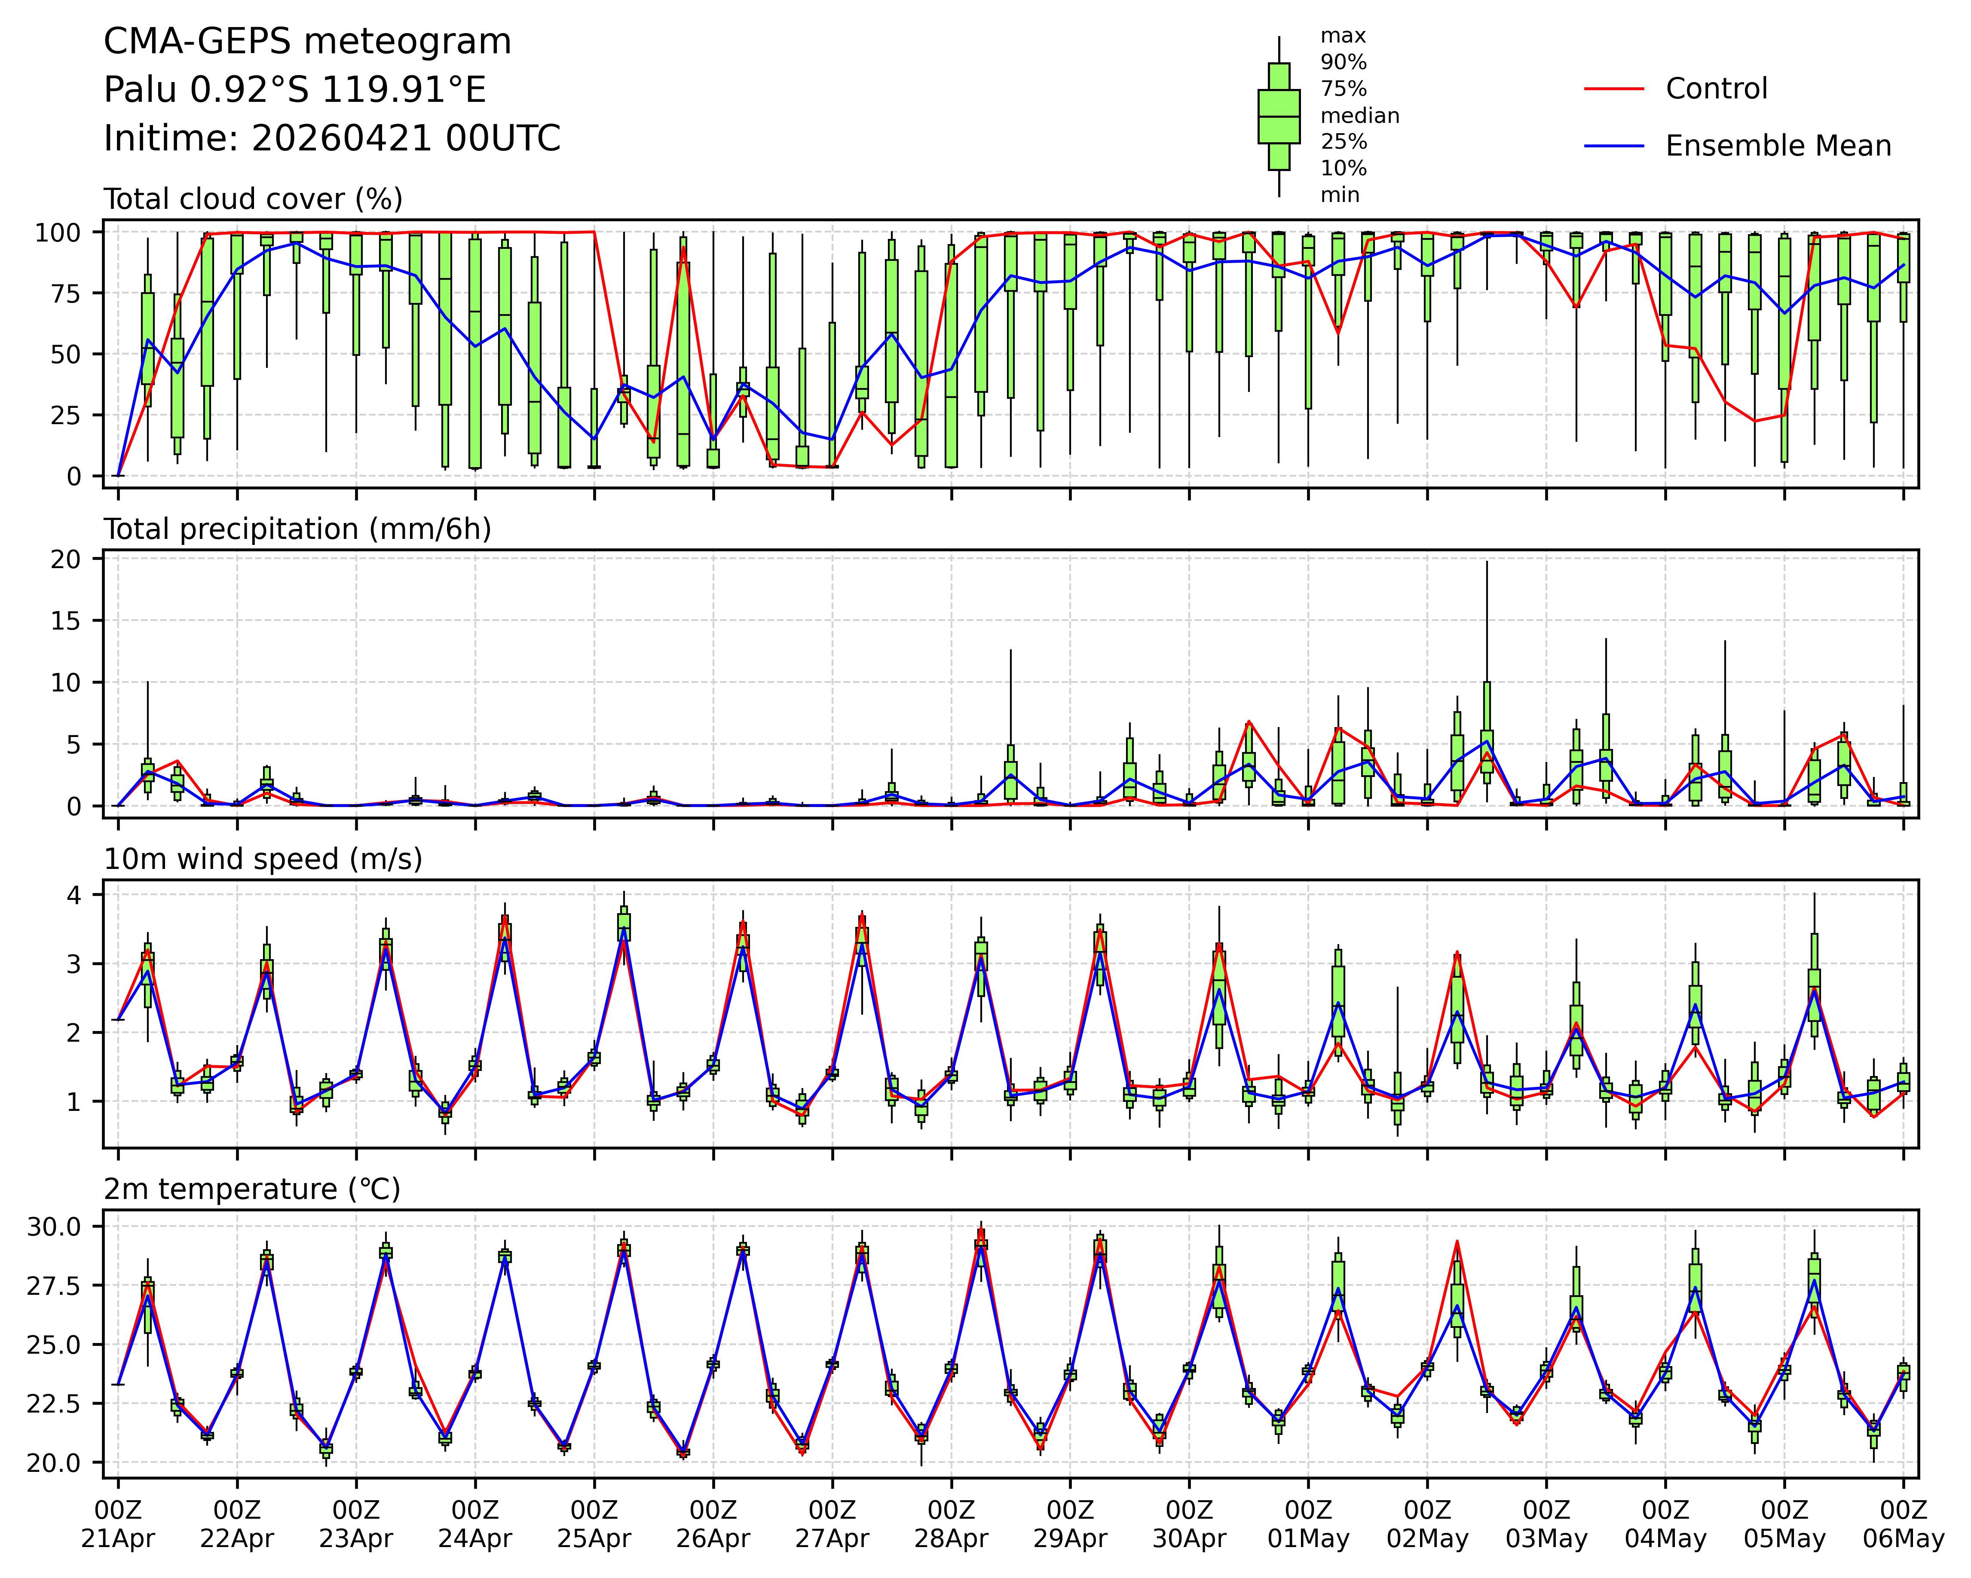This screenshot has height=1578, width=1971.
Task: Click the 'CMA-GEPS meteogram' title text
Action: click(307, 42)
